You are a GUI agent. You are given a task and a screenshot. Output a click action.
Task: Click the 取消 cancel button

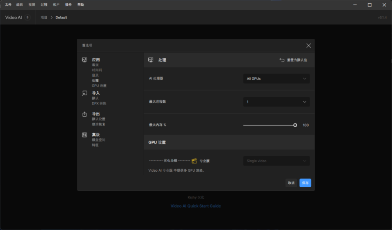point(291,183)
